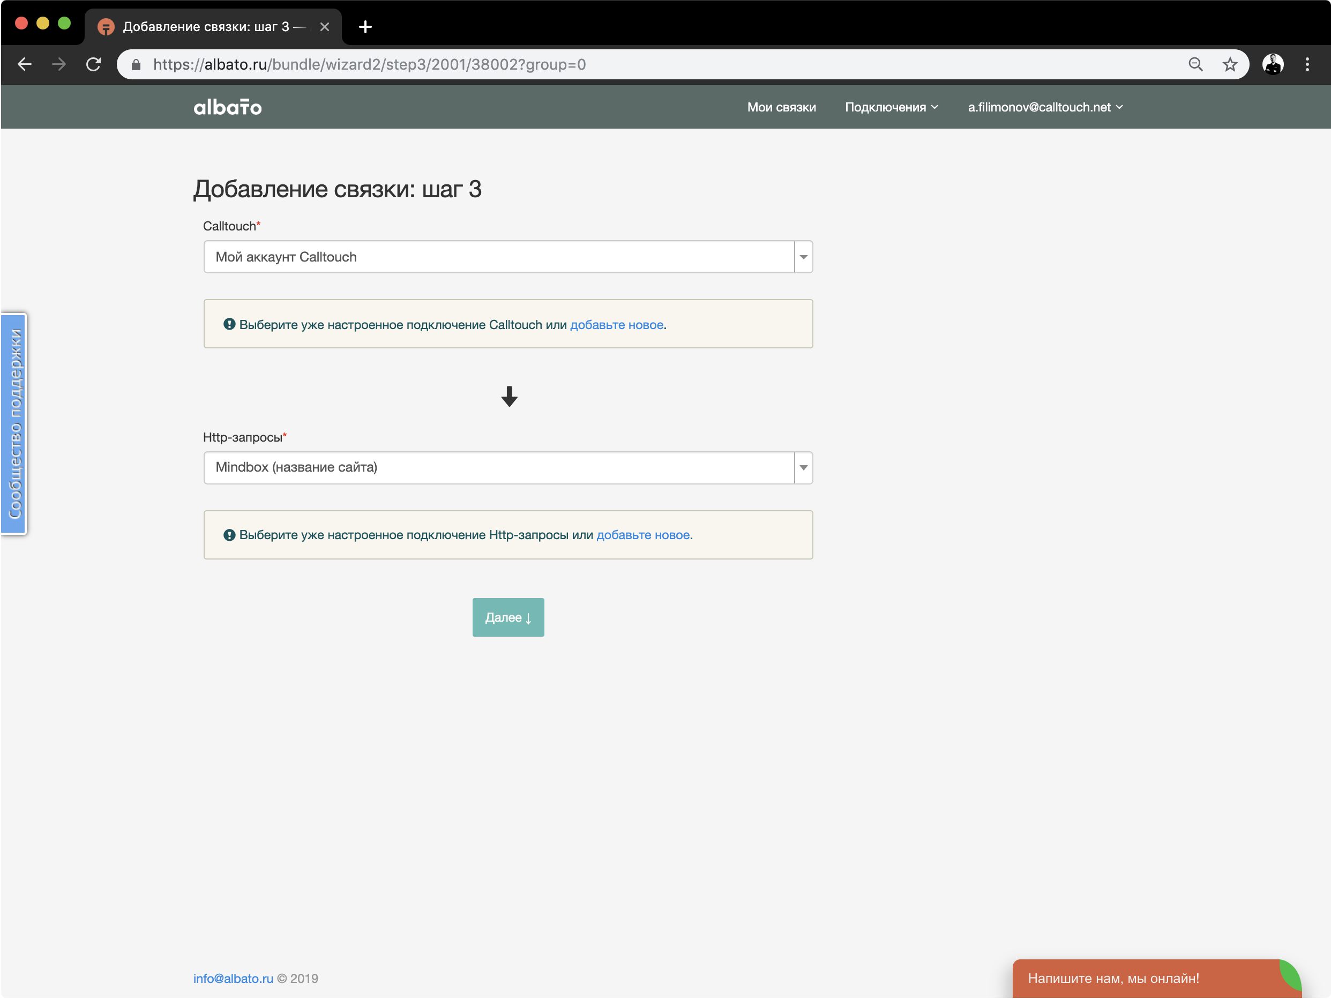Screen dimensions: 1331x999
Task: Click the info icon in Http-запросы hint
Action: 229,535
